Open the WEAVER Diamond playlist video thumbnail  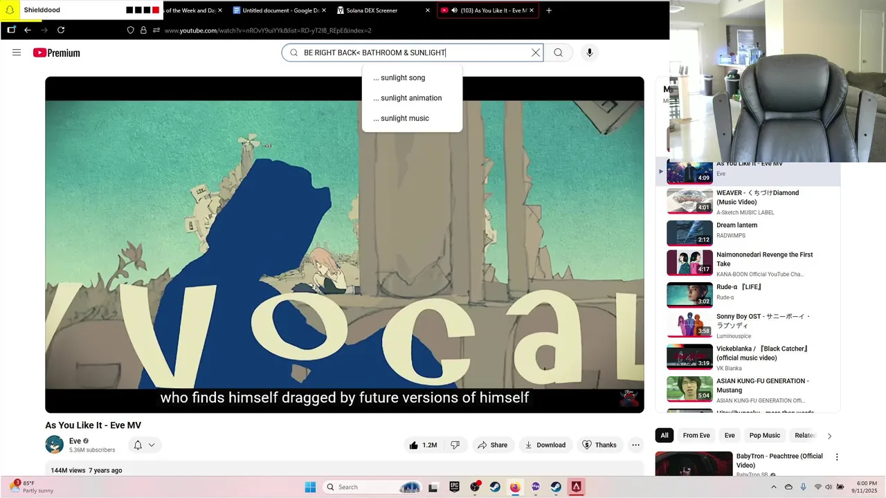[689, 201]
